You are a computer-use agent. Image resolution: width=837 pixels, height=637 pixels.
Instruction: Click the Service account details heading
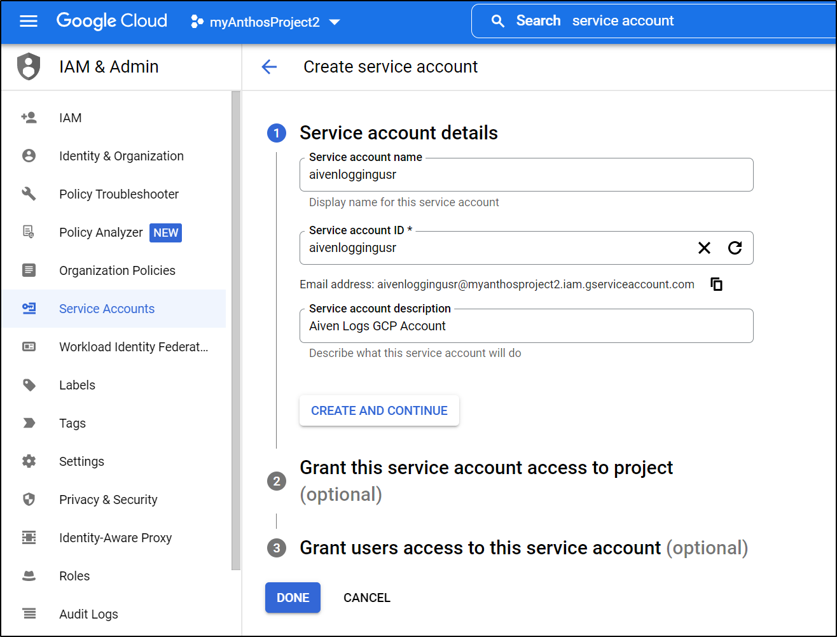tap(399, 133)
